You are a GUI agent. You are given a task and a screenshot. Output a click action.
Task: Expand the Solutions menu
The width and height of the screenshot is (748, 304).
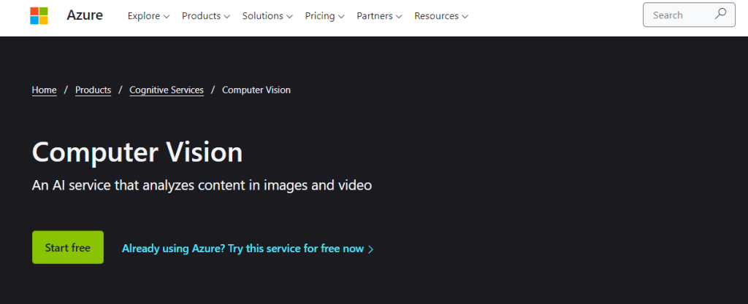pyautogui.click(x=267, y=16)
